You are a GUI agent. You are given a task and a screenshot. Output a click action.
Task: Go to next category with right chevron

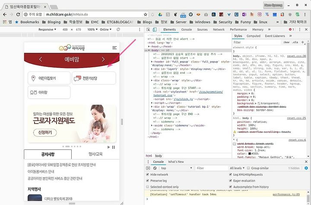[x=103, y=59]
